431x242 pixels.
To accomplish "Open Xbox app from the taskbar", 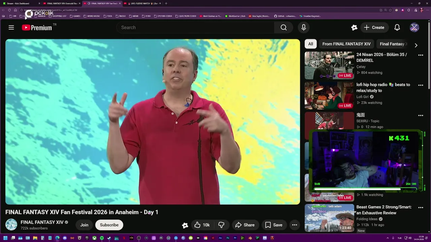I will (x=94, y=238).
